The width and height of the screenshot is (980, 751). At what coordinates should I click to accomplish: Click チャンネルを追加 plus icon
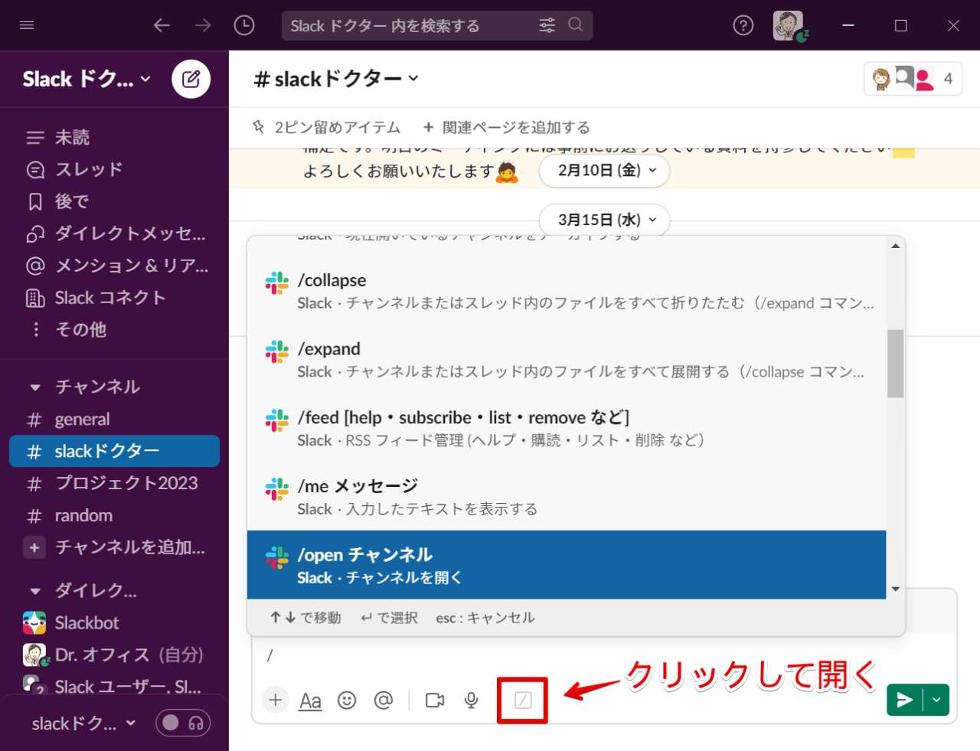pos(34,547)
